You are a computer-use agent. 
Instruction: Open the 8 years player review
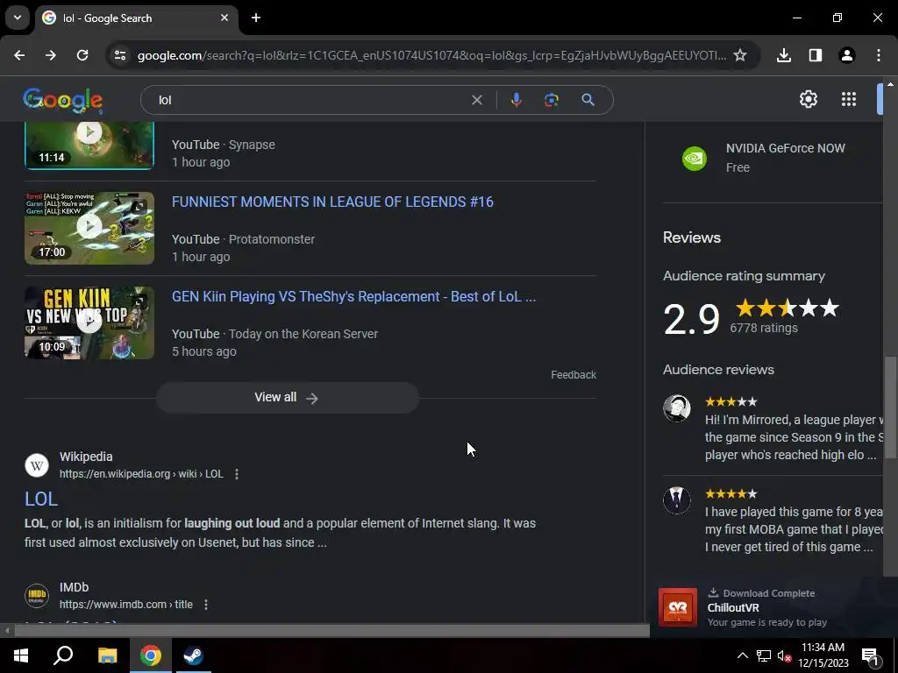tap(773, 521)
